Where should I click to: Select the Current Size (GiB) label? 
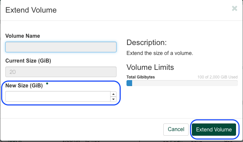pyautogui.click(x=28, y=61)
